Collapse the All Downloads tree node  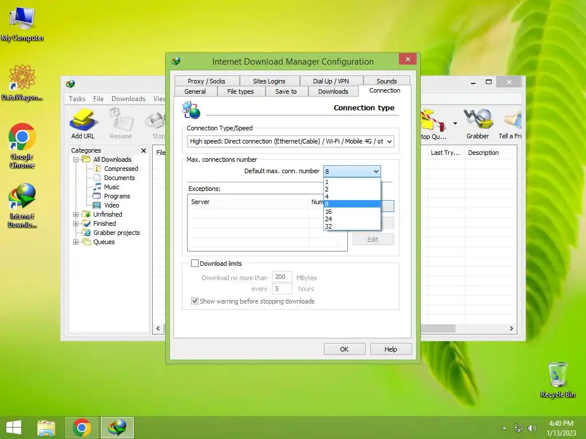point(76,159)
